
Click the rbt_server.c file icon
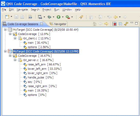point(20,60)
